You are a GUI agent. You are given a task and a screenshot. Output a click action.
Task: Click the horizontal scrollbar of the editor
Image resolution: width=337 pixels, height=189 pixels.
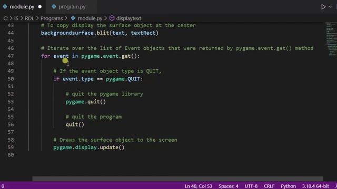click(178, 179)
